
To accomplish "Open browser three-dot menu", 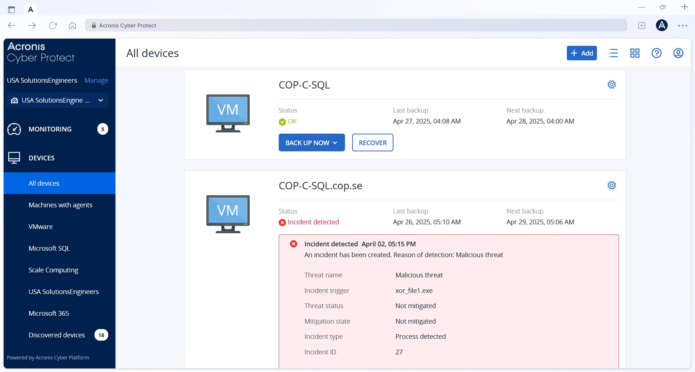I will pyautogui.click(x=682, y=25).
